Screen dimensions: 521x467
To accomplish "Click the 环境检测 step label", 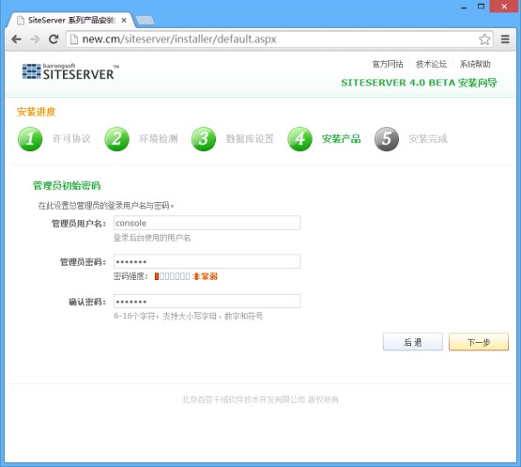I will pos(158,139).
